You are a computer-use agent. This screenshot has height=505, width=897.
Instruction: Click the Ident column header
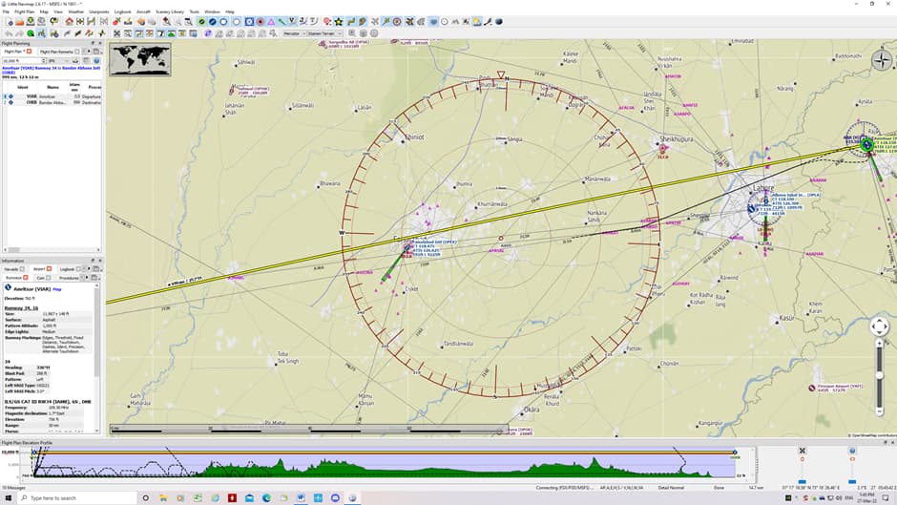[22, 87]
